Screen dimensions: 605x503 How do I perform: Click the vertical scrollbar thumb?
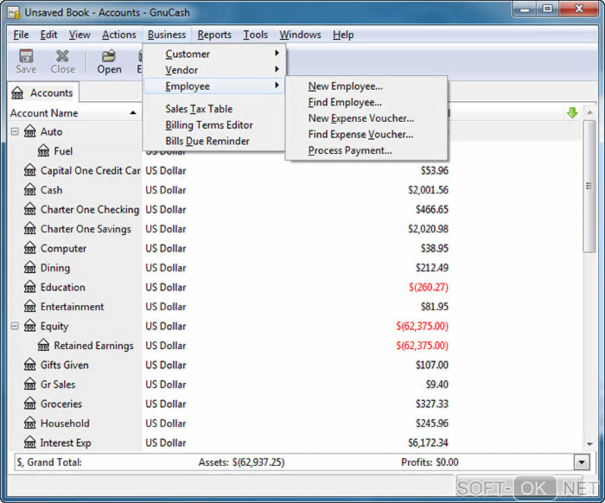(x=589, y=186)
